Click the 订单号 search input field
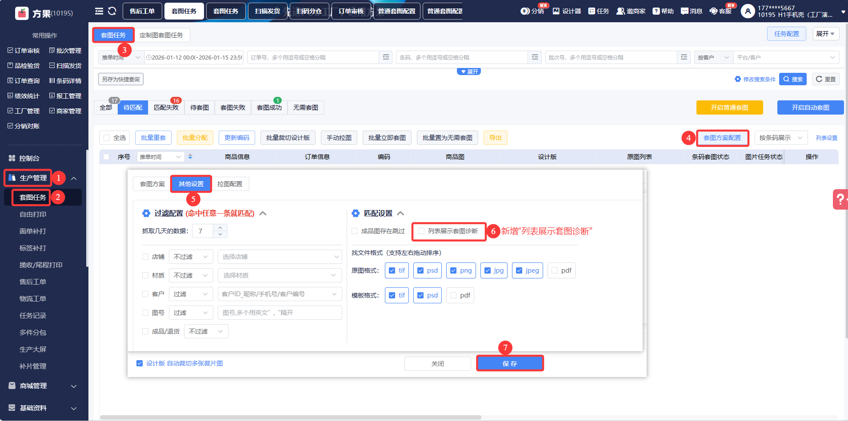The width and height of the screenshot is (848, 421). coord(313,57)
